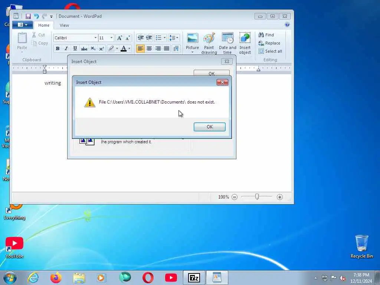Click the zoom in plus button
Image resolution: width=380 pixels, height=285 pixels.
click(x=280, y=197)
